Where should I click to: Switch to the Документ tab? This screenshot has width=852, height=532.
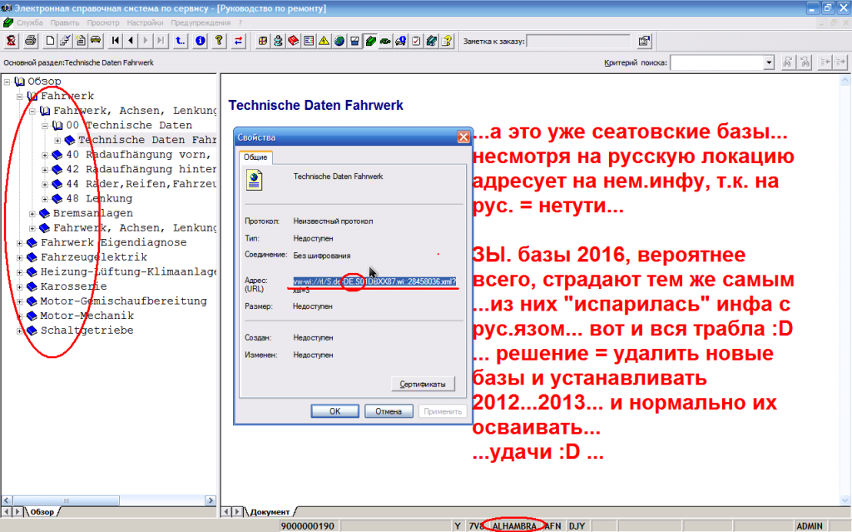[x=269, y=511]
